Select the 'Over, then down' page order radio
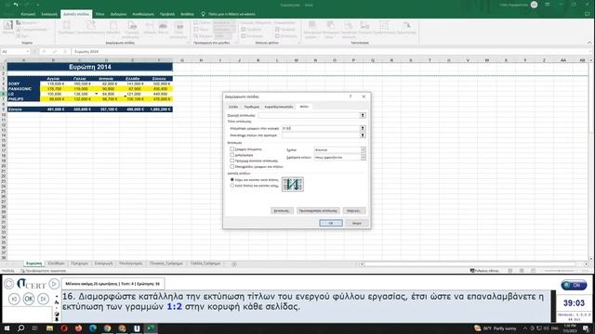 click(231, 186)
